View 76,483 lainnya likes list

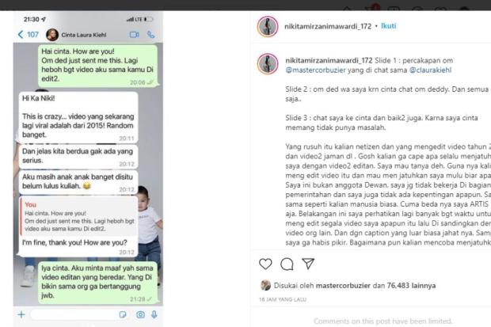click(x=411, y=286)
